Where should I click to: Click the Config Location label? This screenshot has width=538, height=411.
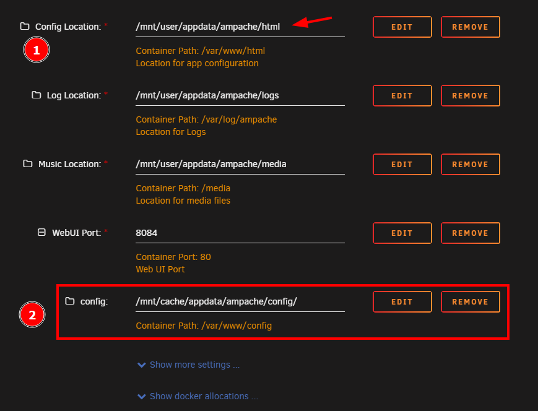68,27
